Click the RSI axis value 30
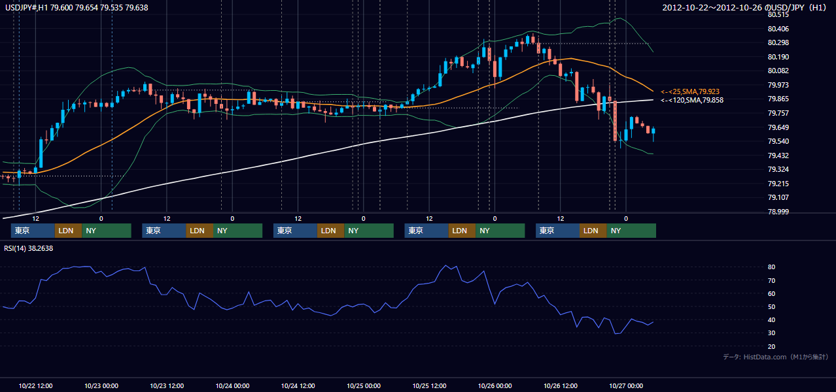This screenshot has width=836, height=392. click(772, 333)
